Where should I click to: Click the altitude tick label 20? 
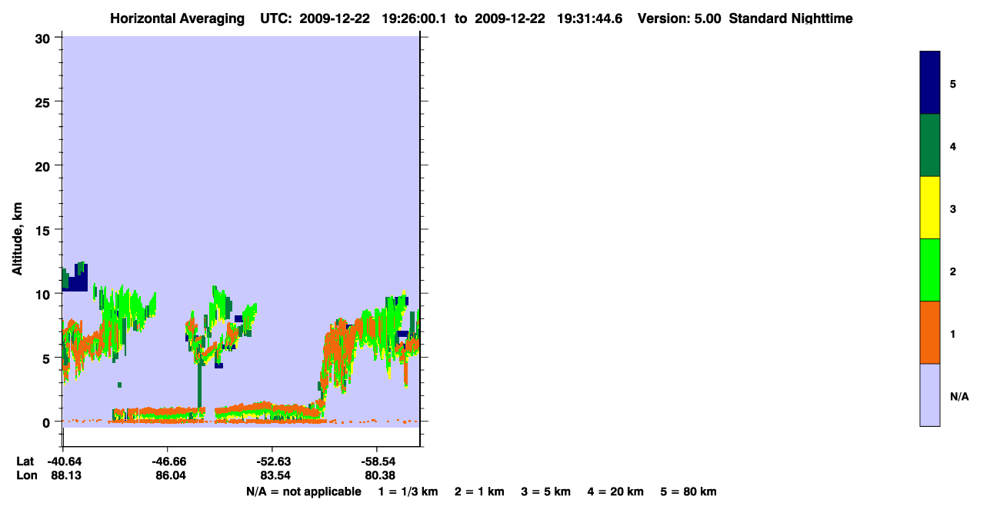pyautogui.click(x=44, y=165)
